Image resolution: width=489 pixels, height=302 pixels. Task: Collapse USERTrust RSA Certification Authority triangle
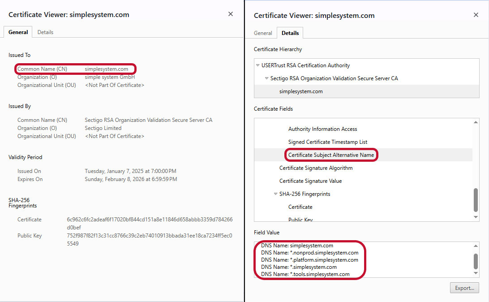pyautogui.click(x=257, y=65)
